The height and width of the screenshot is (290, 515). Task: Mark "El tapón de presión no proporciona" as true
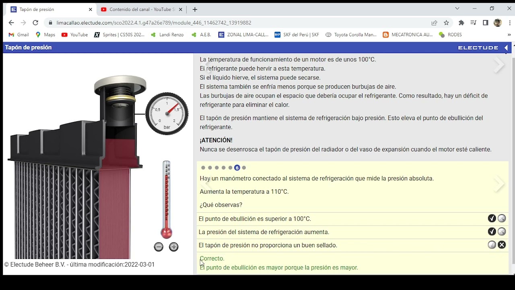point(492,245)
